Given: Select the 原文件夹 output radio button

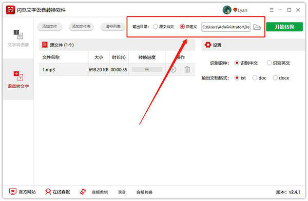Looking at the screenshot, I should coord(156,27).
